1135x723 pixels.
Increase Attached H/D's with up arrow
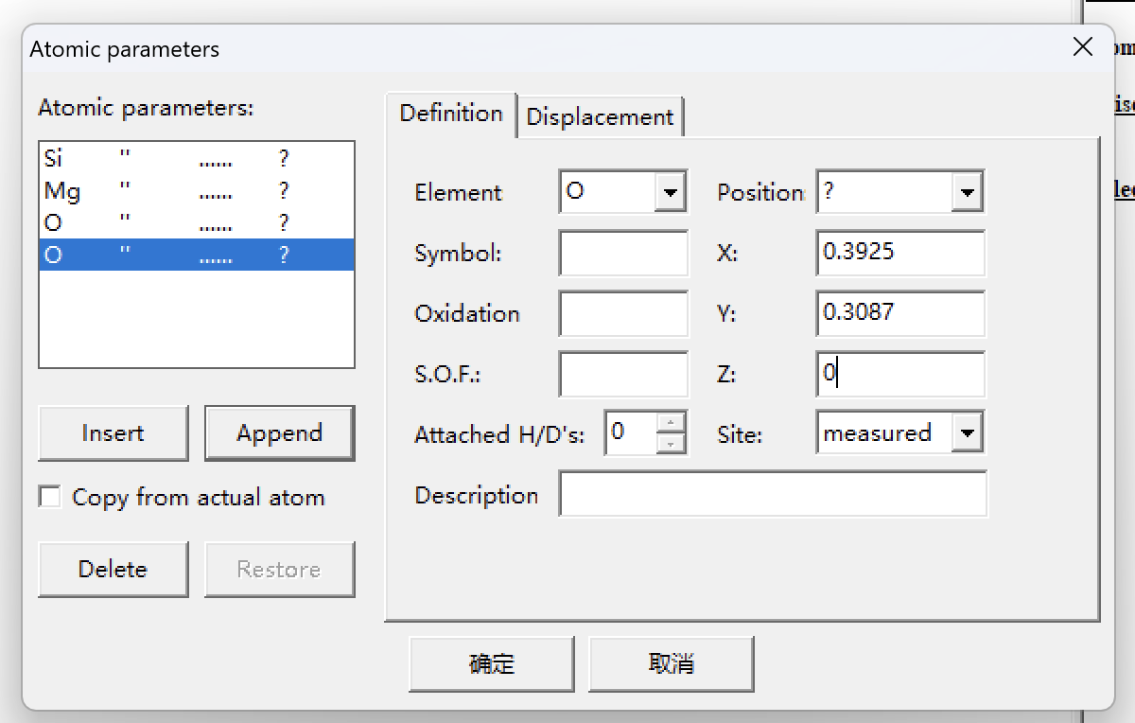(x=671, y=424)
